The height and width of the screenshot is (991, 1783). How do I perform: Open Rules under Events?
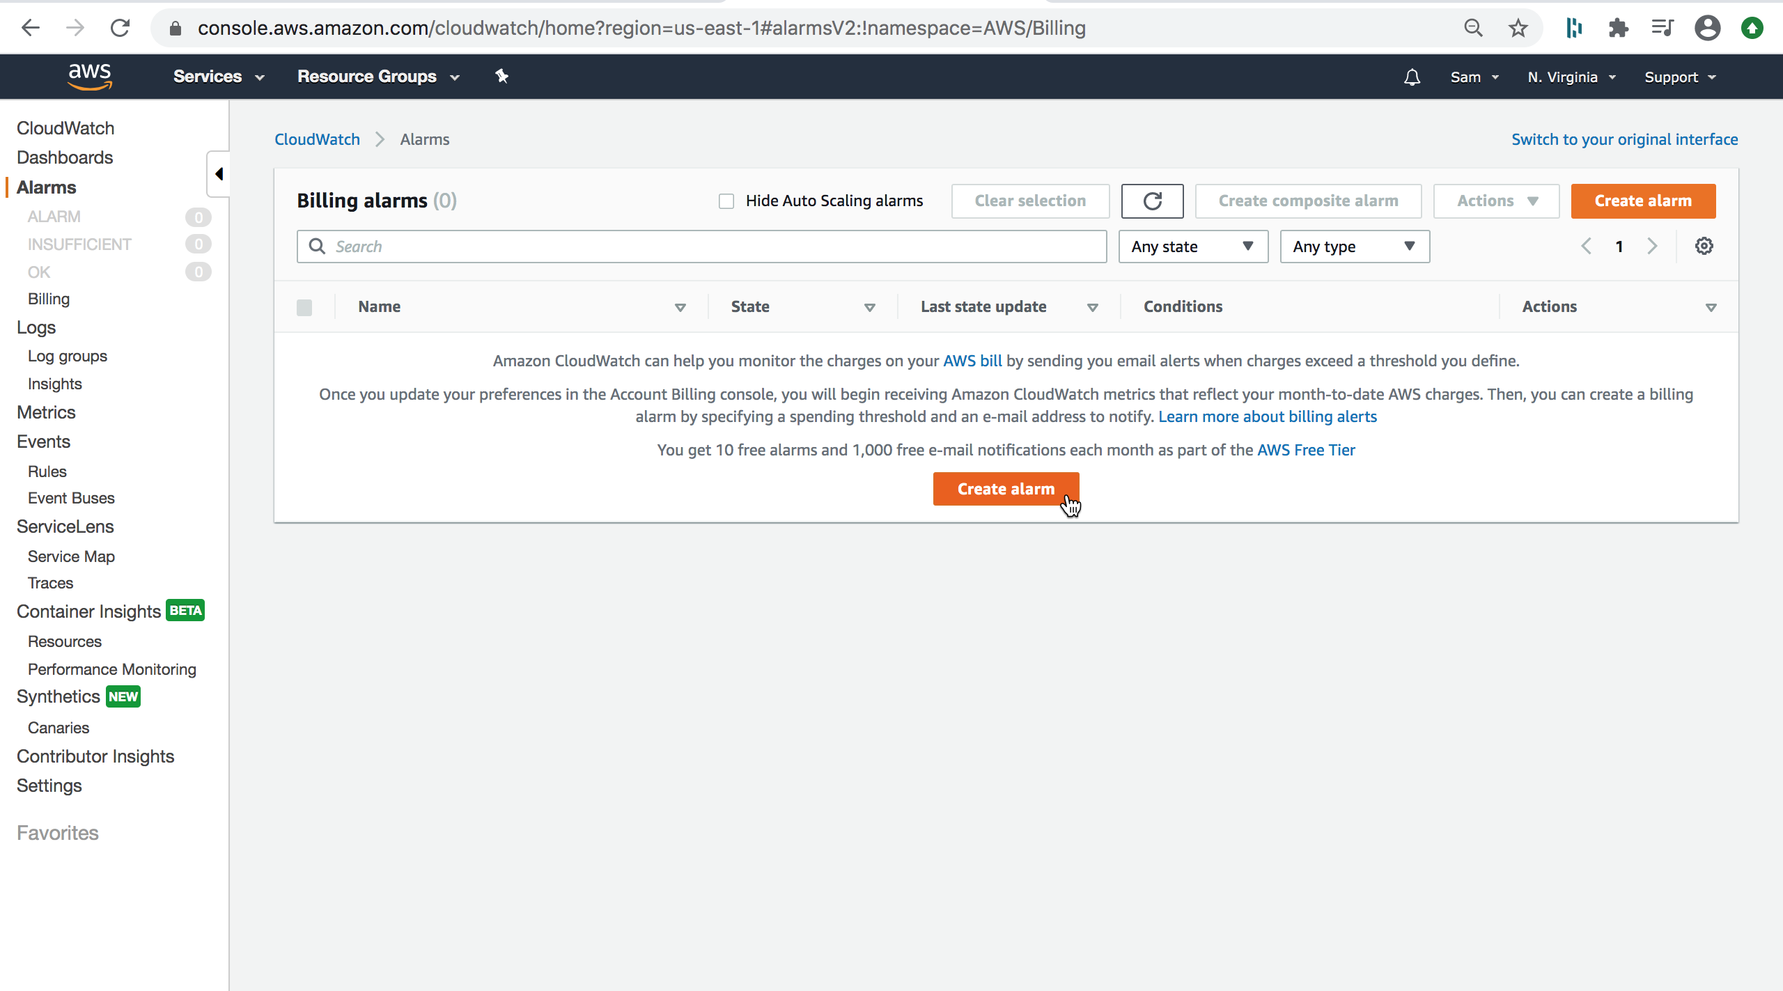(x=47, y=471)
